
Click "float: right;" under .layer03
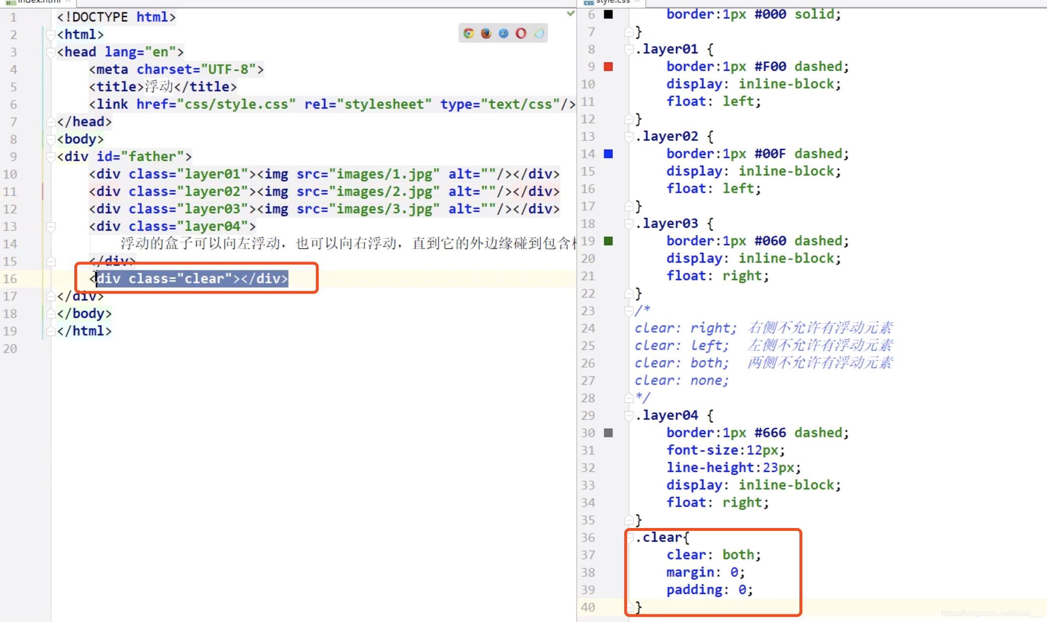point(717,276)
